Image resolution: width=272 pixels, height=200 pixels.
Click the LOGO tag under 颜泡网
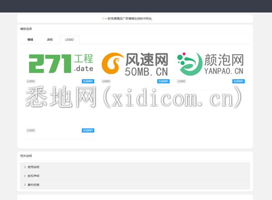(x=181, y=81)
